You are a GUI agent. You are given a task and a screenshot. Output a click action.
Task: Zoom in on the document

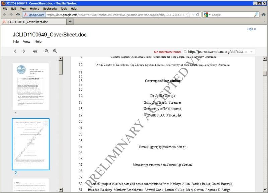(55, 51)
